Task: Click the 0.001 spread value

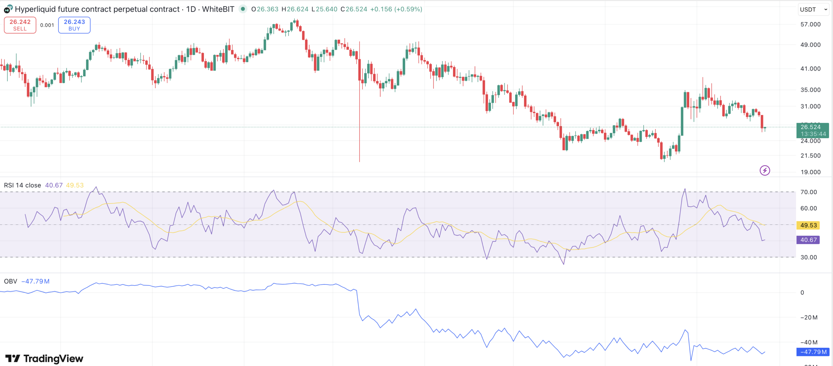Action: coord(47,25)
